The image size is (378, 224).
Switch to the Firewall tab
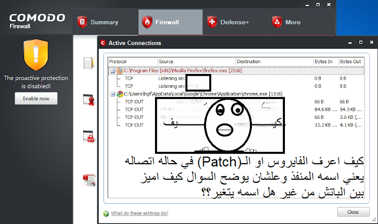tap(171, 22)
